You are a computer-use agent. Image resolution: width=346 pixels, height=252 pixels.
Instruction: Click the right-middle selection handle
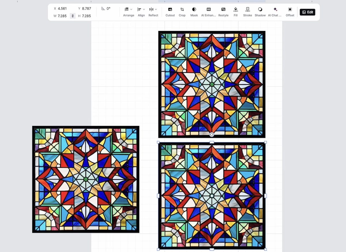(x=265, y=196)
